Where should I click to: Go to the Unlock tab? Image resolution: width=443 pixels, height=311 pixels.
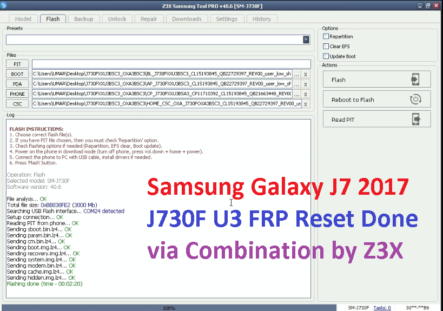click(x=117, y=19)
